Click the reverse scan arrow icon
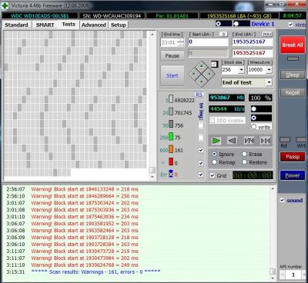The height and width of the screenshot is (283, 308). pyautogui.click(x=232, y=141)
